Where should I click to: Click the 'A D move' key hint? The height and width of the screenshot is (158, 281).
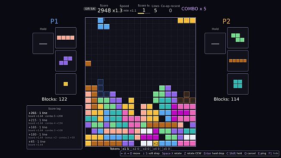[130, 153]
